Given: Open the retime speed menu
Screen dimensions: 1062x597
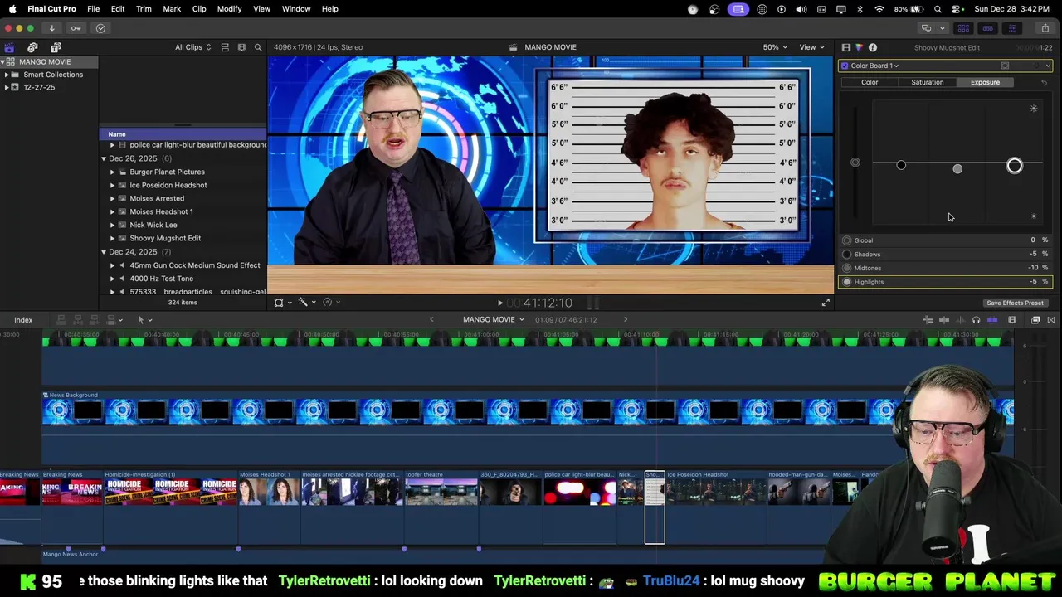Looking at the screenshot, I should tap(331, 303).
